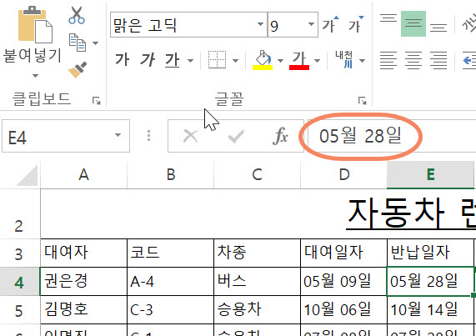This screenshot has height=336, width=476.
Task: Select column B header
Action: click(x=171, y=175)
